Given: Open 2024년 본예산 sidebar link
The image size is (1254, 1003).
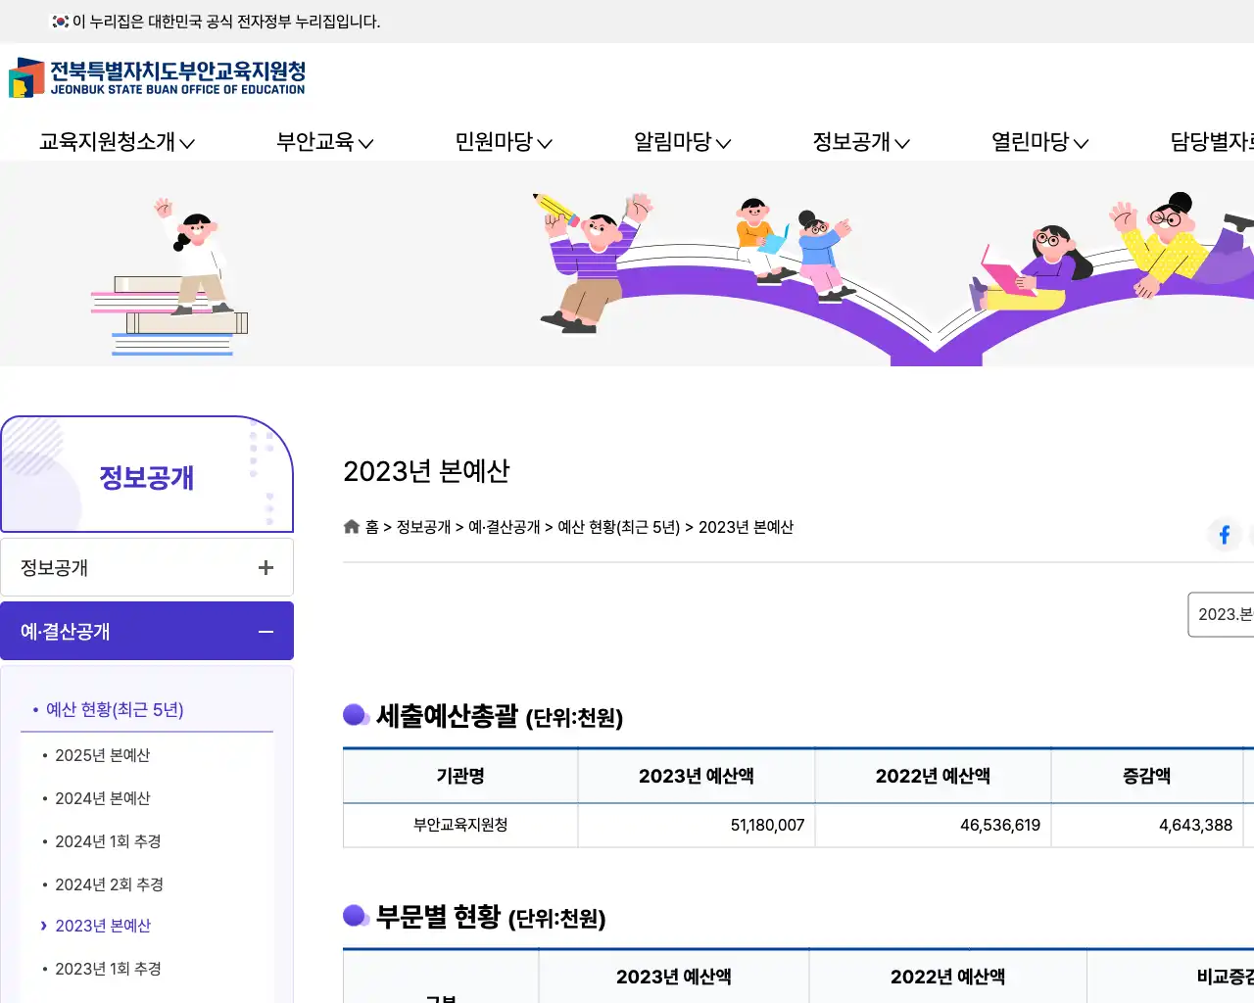Looking at the screenshot, I should click(102, 798).
